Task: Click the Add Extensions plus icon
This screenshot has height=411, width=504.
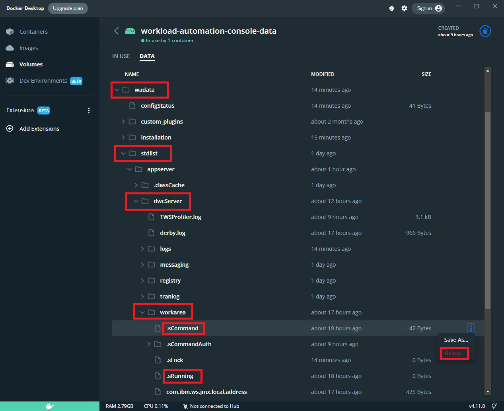Action: click(x=10, y=128)
